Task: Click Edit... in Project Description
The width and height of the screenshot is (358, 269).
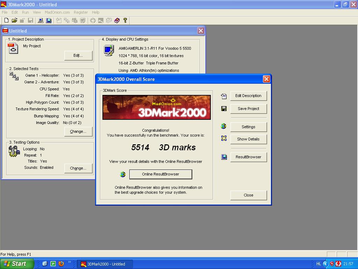Action: 78,55
